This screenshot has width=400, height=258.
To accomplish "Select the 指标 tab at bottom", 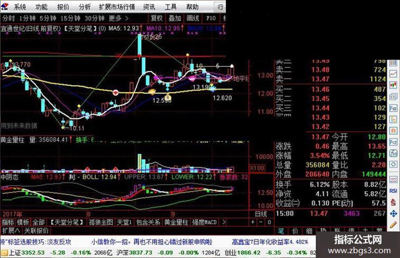I will (8, 222).
